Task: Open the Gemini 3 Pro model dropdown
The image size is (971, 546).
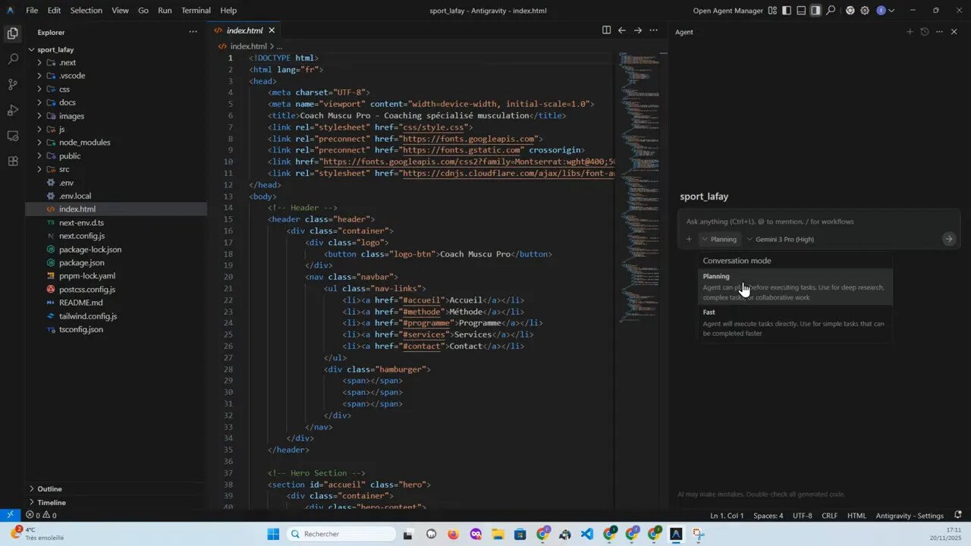Action: 780,239
